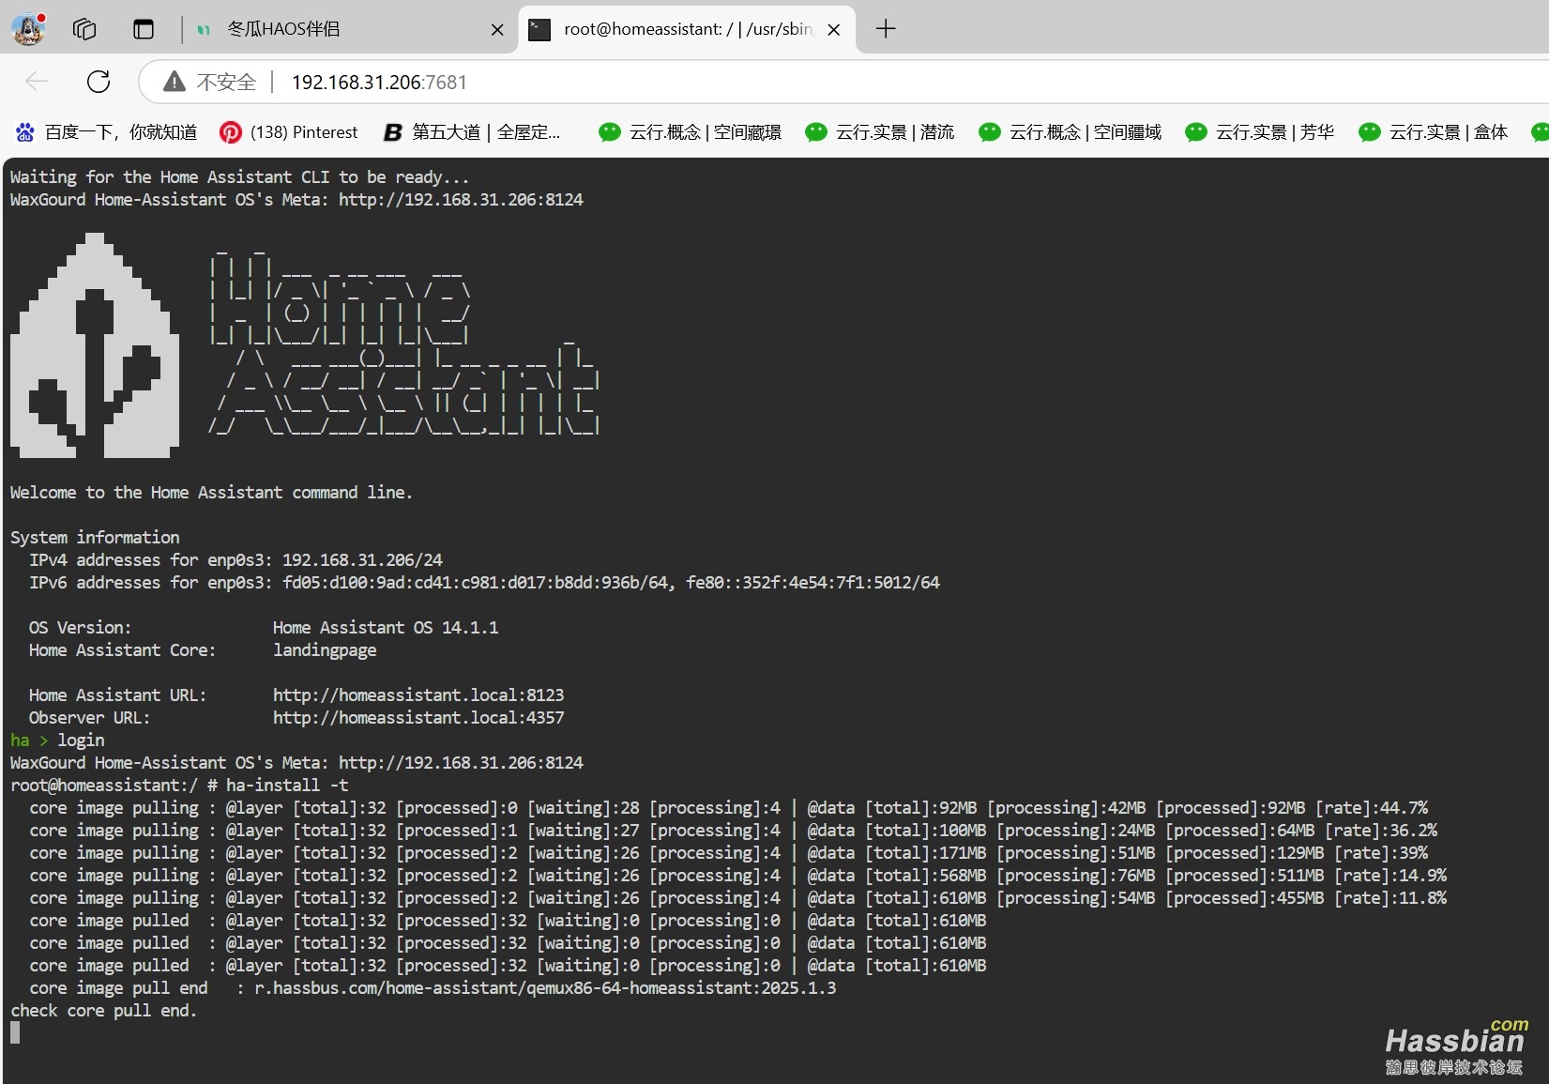Close the root@homeassistant terminal tab
Image resolution: width=1549 pixels, height=1084 pixels.
833,30
